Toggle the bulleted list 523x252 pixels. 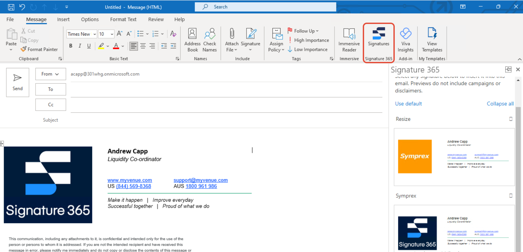point(140,34)
